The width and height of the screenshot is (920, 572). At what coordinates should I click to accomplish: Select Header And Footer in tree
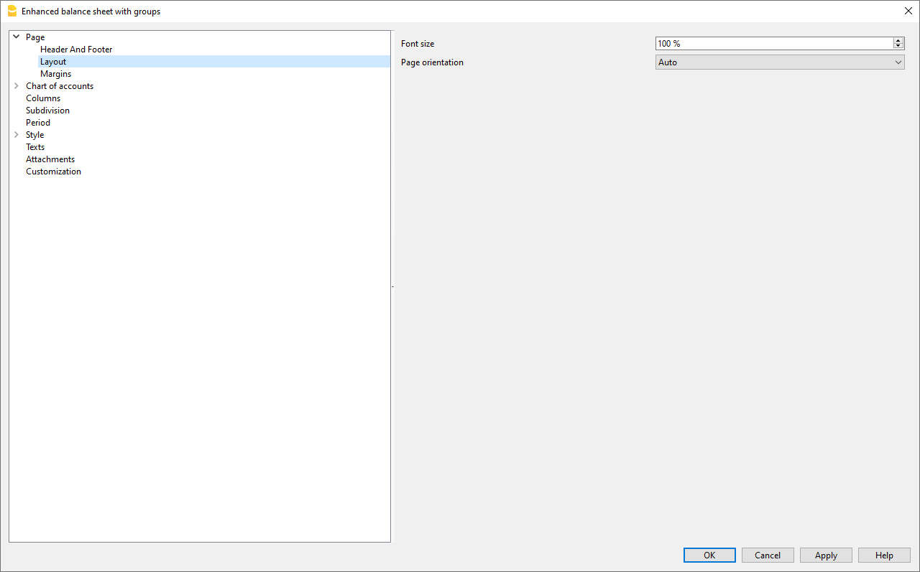[76, 50]
